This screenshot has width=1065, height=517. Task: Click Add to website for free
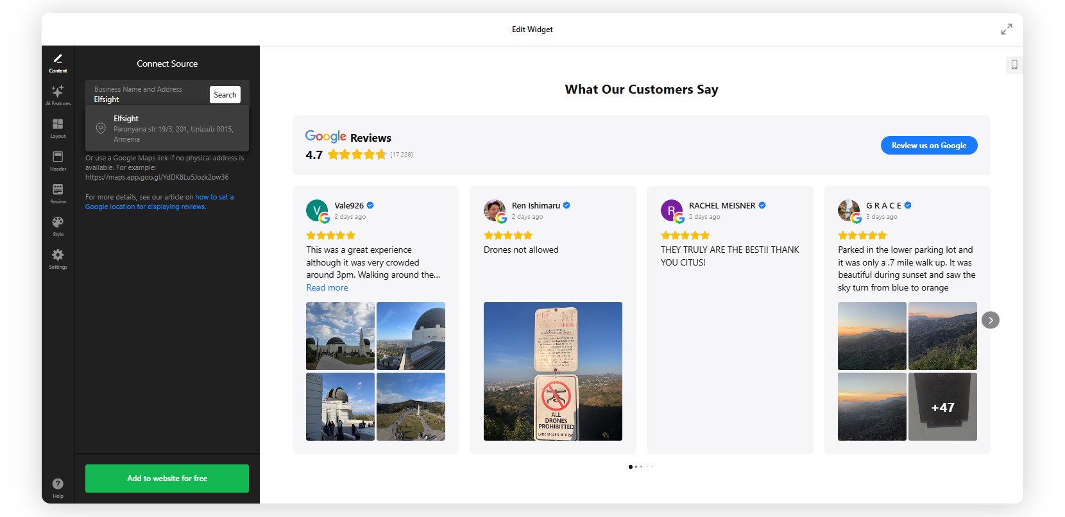tap(167, 479)
